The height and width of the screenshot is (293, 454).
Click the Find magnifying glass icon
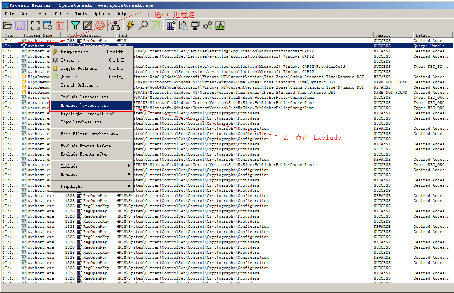(143, 25)
